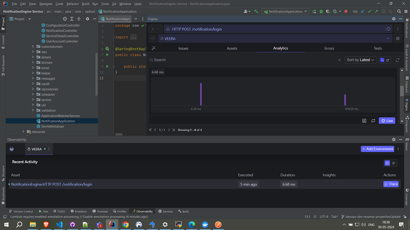Expand the scheduler folder

coord(33,95)
